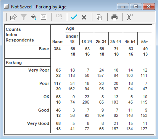
Task: Click the window title Not Saved - Parking by Age
Action: 39,7
